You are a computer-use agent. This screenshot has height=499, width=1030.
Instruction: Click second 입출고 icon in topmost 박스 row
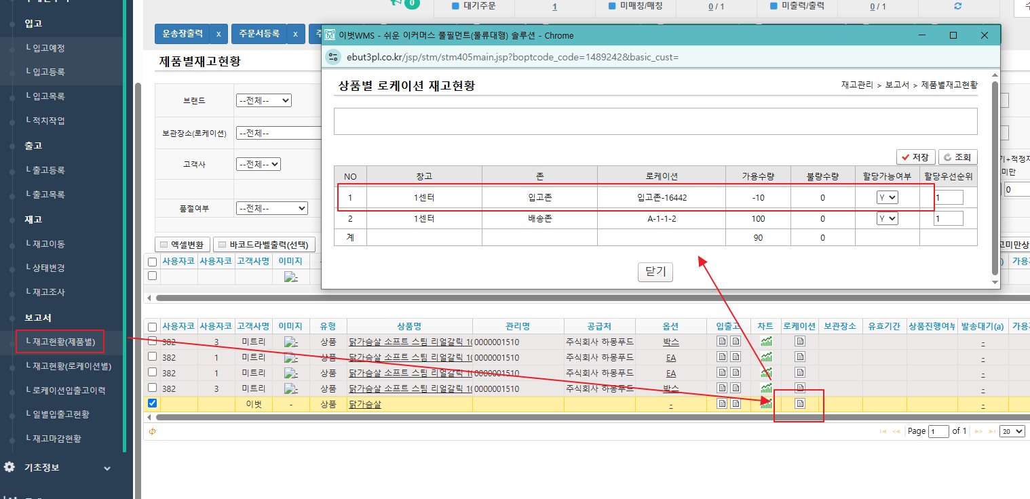735,341
